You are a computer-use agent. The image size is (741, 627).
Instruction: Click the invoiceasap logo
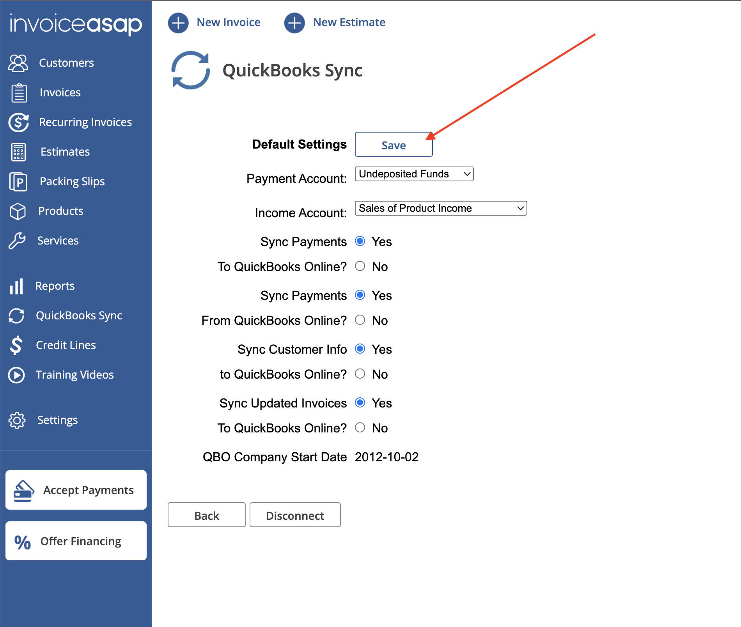tap(76, 24)
